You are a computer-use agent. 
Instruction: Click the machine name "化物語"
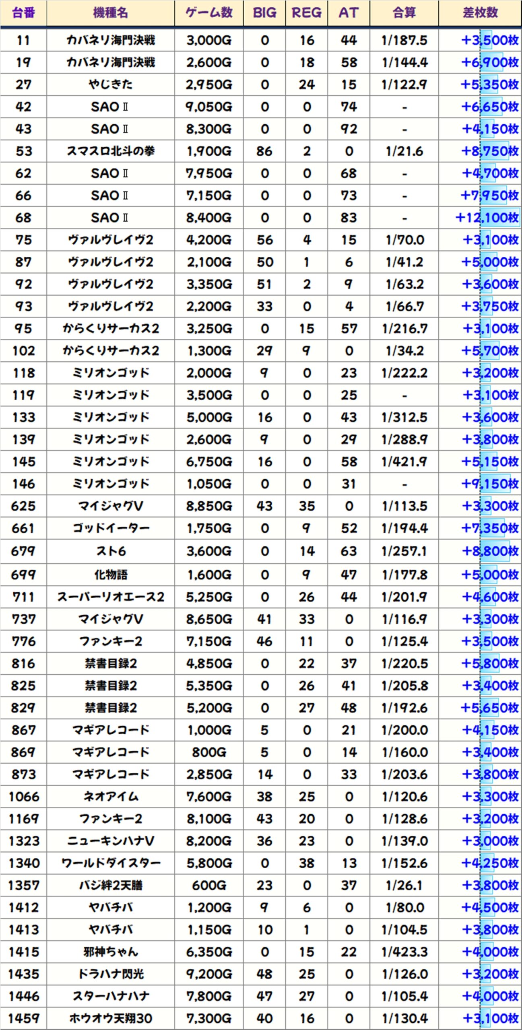[x=110, y=575]
